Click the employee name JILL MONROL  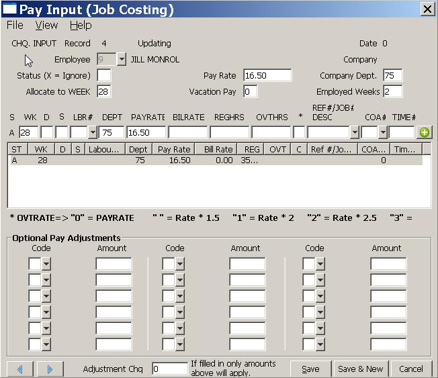tap(155, 60)
